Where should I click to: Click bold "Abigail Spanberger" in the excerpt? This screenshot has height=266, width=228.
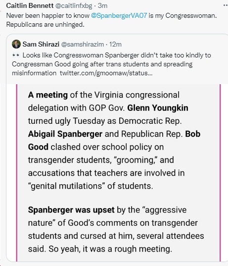(x=65, y=134)
